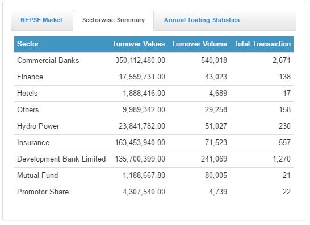This screenshot has width=310, height=225.
Task: Click the Insurance sector name
Action: [33, 142]
